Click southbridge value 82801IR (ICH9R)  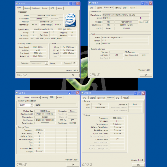[126, 25]
